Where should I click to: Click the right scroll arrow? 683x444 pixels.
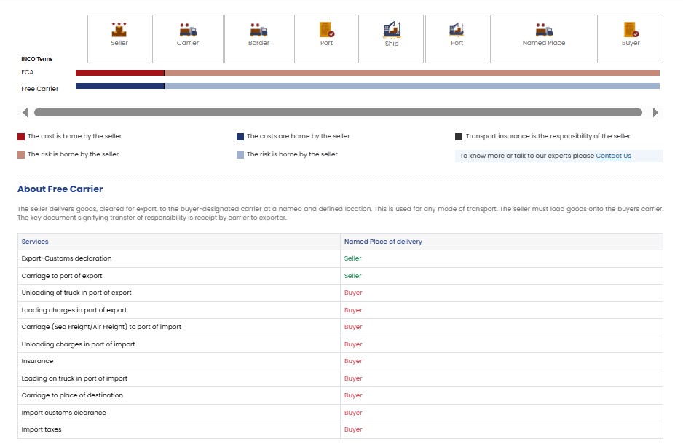pyautogui.click(x=655, y=113)
